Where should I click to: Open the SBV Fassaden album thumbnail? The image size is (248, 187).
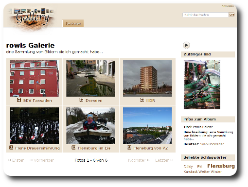pos(34,78)
